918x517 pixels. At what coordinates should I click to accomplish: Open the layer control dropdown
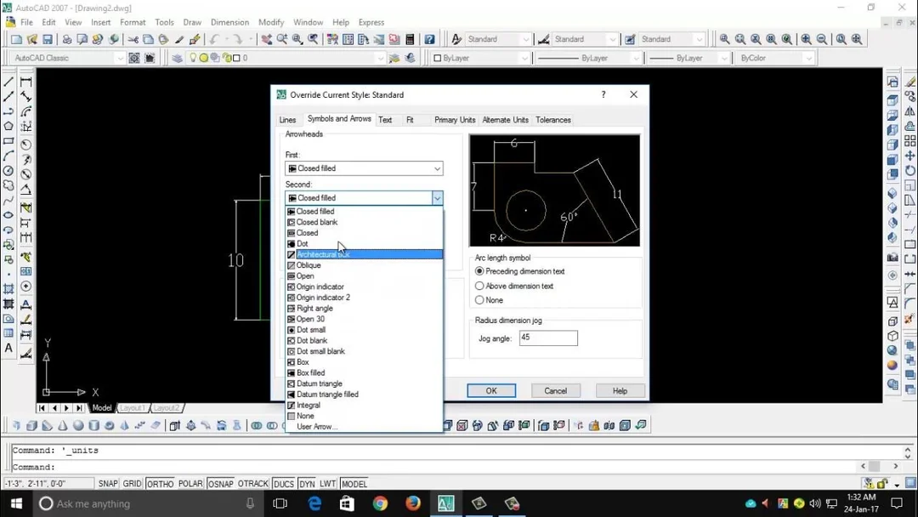(x=286, y=58)
